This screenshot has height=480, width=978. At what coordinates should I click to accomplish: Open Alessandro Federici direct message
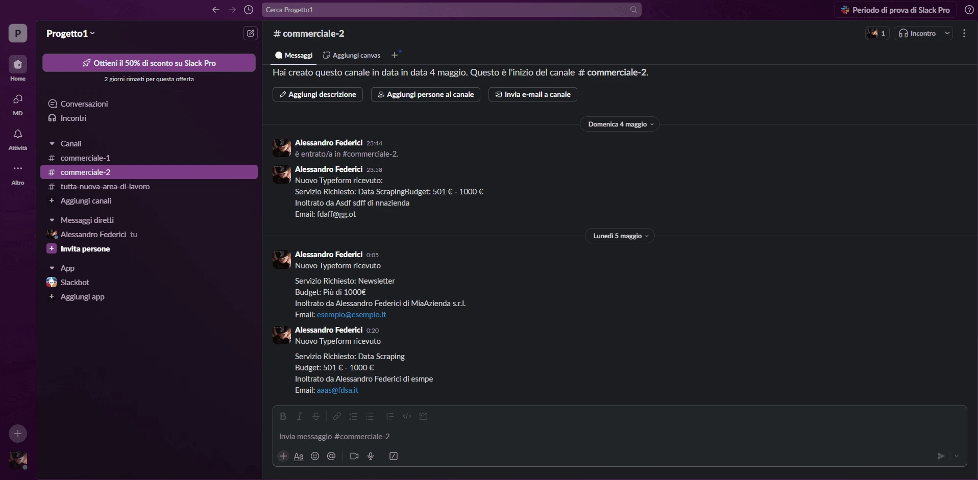click(x=149, y=235)
